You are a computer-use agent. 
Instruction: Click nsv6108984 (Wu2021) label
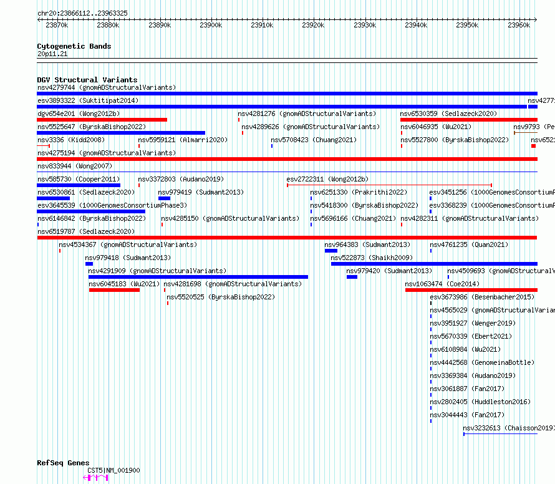[465, 349]
